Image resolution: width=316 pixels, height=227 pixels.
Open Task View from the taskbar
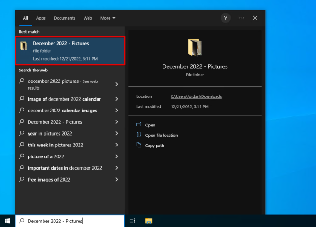(x=133, y=221)
